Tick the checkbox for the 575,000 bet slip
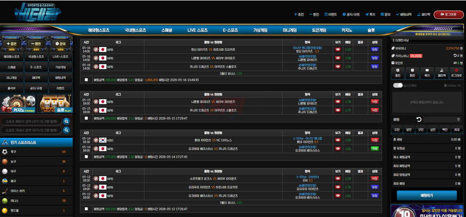The height and width of the screenshot is (217, 466). coord(86,157)
